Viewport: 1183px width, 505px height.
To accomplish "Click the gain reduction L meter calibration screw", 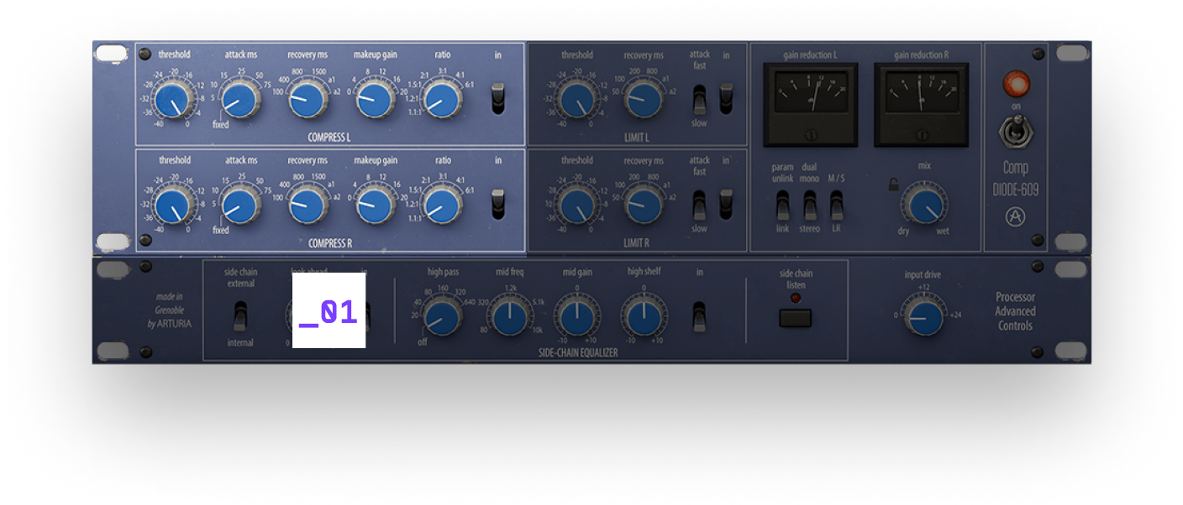I will (x=812, y=135).
